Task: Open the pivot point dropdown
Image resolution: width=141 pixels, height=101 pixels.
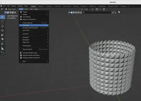Action: (x=93, y=9)
